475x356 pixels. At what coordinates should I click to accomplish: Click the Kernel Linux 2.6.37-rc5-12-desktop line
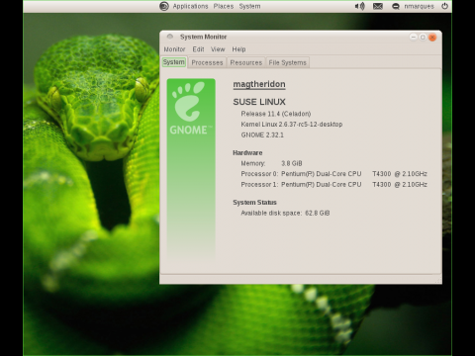[x=292, y=125]
